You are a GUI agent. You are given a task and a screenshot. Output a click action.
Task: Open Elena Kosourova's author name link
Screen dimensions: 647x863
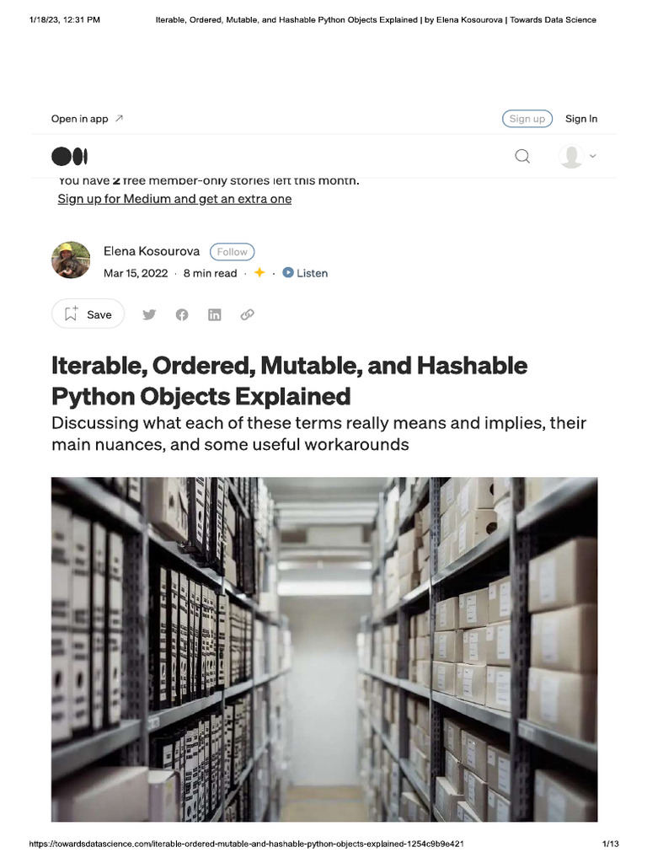point(152,251)
